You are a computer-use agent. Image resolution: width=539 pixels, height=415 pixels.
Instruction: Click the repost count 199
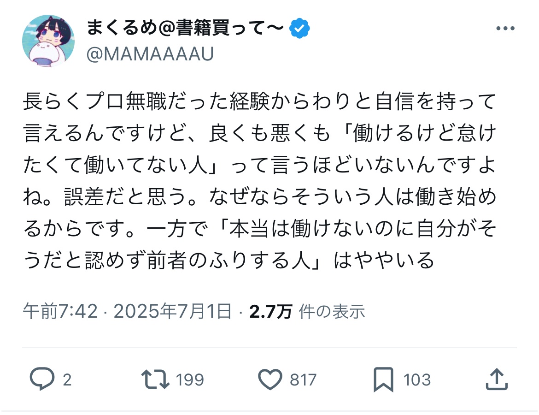[190, 380]
